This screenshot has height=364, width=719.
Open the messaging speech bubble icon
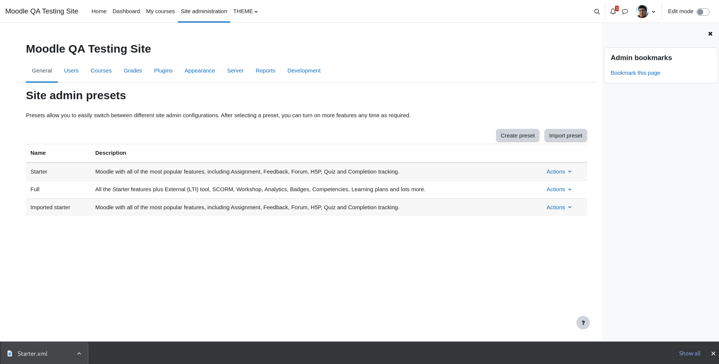pyautogui.click(x=625, y=12)
